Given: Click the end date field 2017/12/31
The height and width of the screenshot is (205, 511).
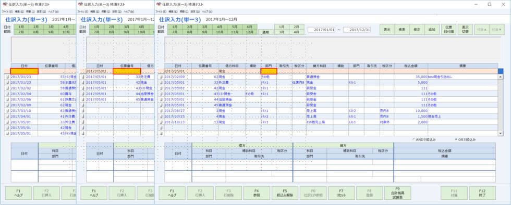Looking at the screenshot, I should 357,30.
